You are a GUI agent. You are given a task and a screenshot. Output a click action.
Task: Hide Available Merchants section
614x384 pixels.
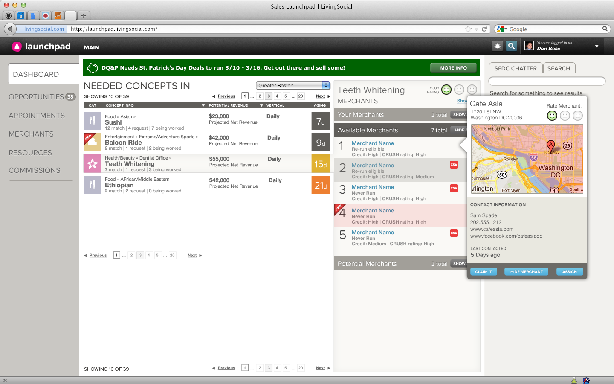[x=459, y=130]
